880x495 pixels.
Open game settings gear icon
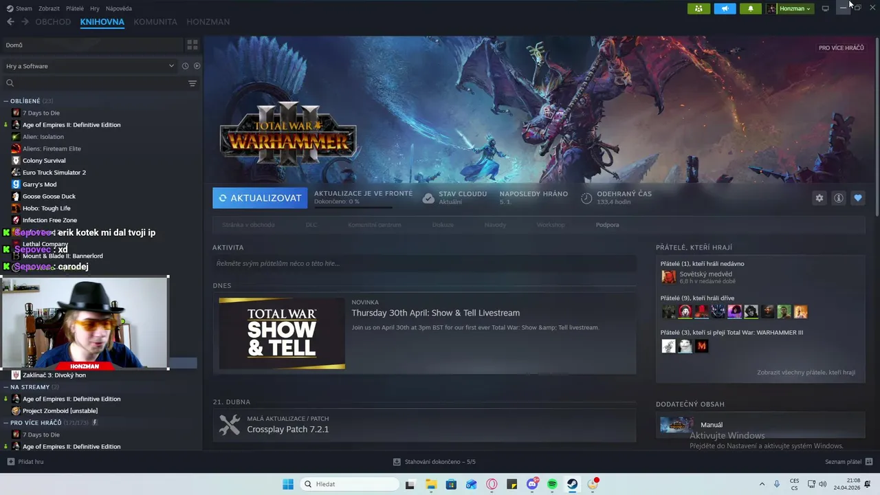[819, 198]
